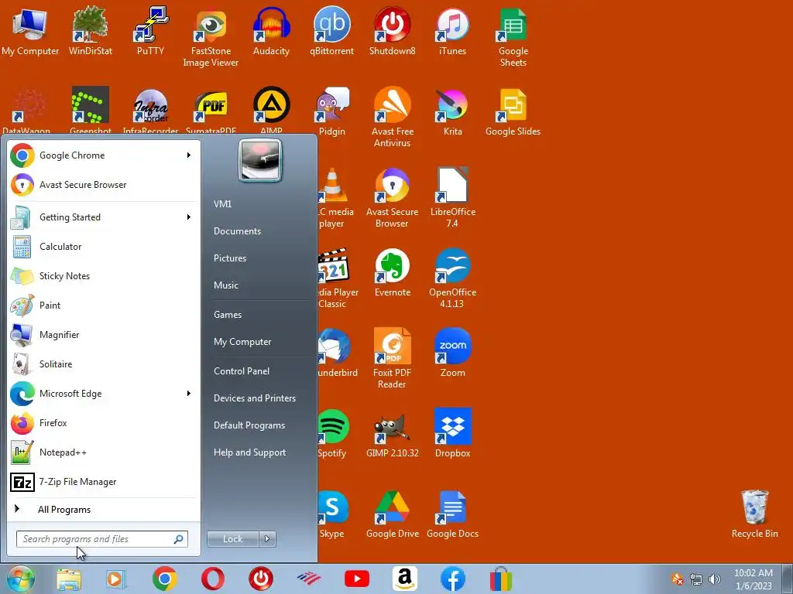Viewport: 793px width, 594px height.
Task: Open YouTube shortcut on taskbar
Action: point(356,579)
